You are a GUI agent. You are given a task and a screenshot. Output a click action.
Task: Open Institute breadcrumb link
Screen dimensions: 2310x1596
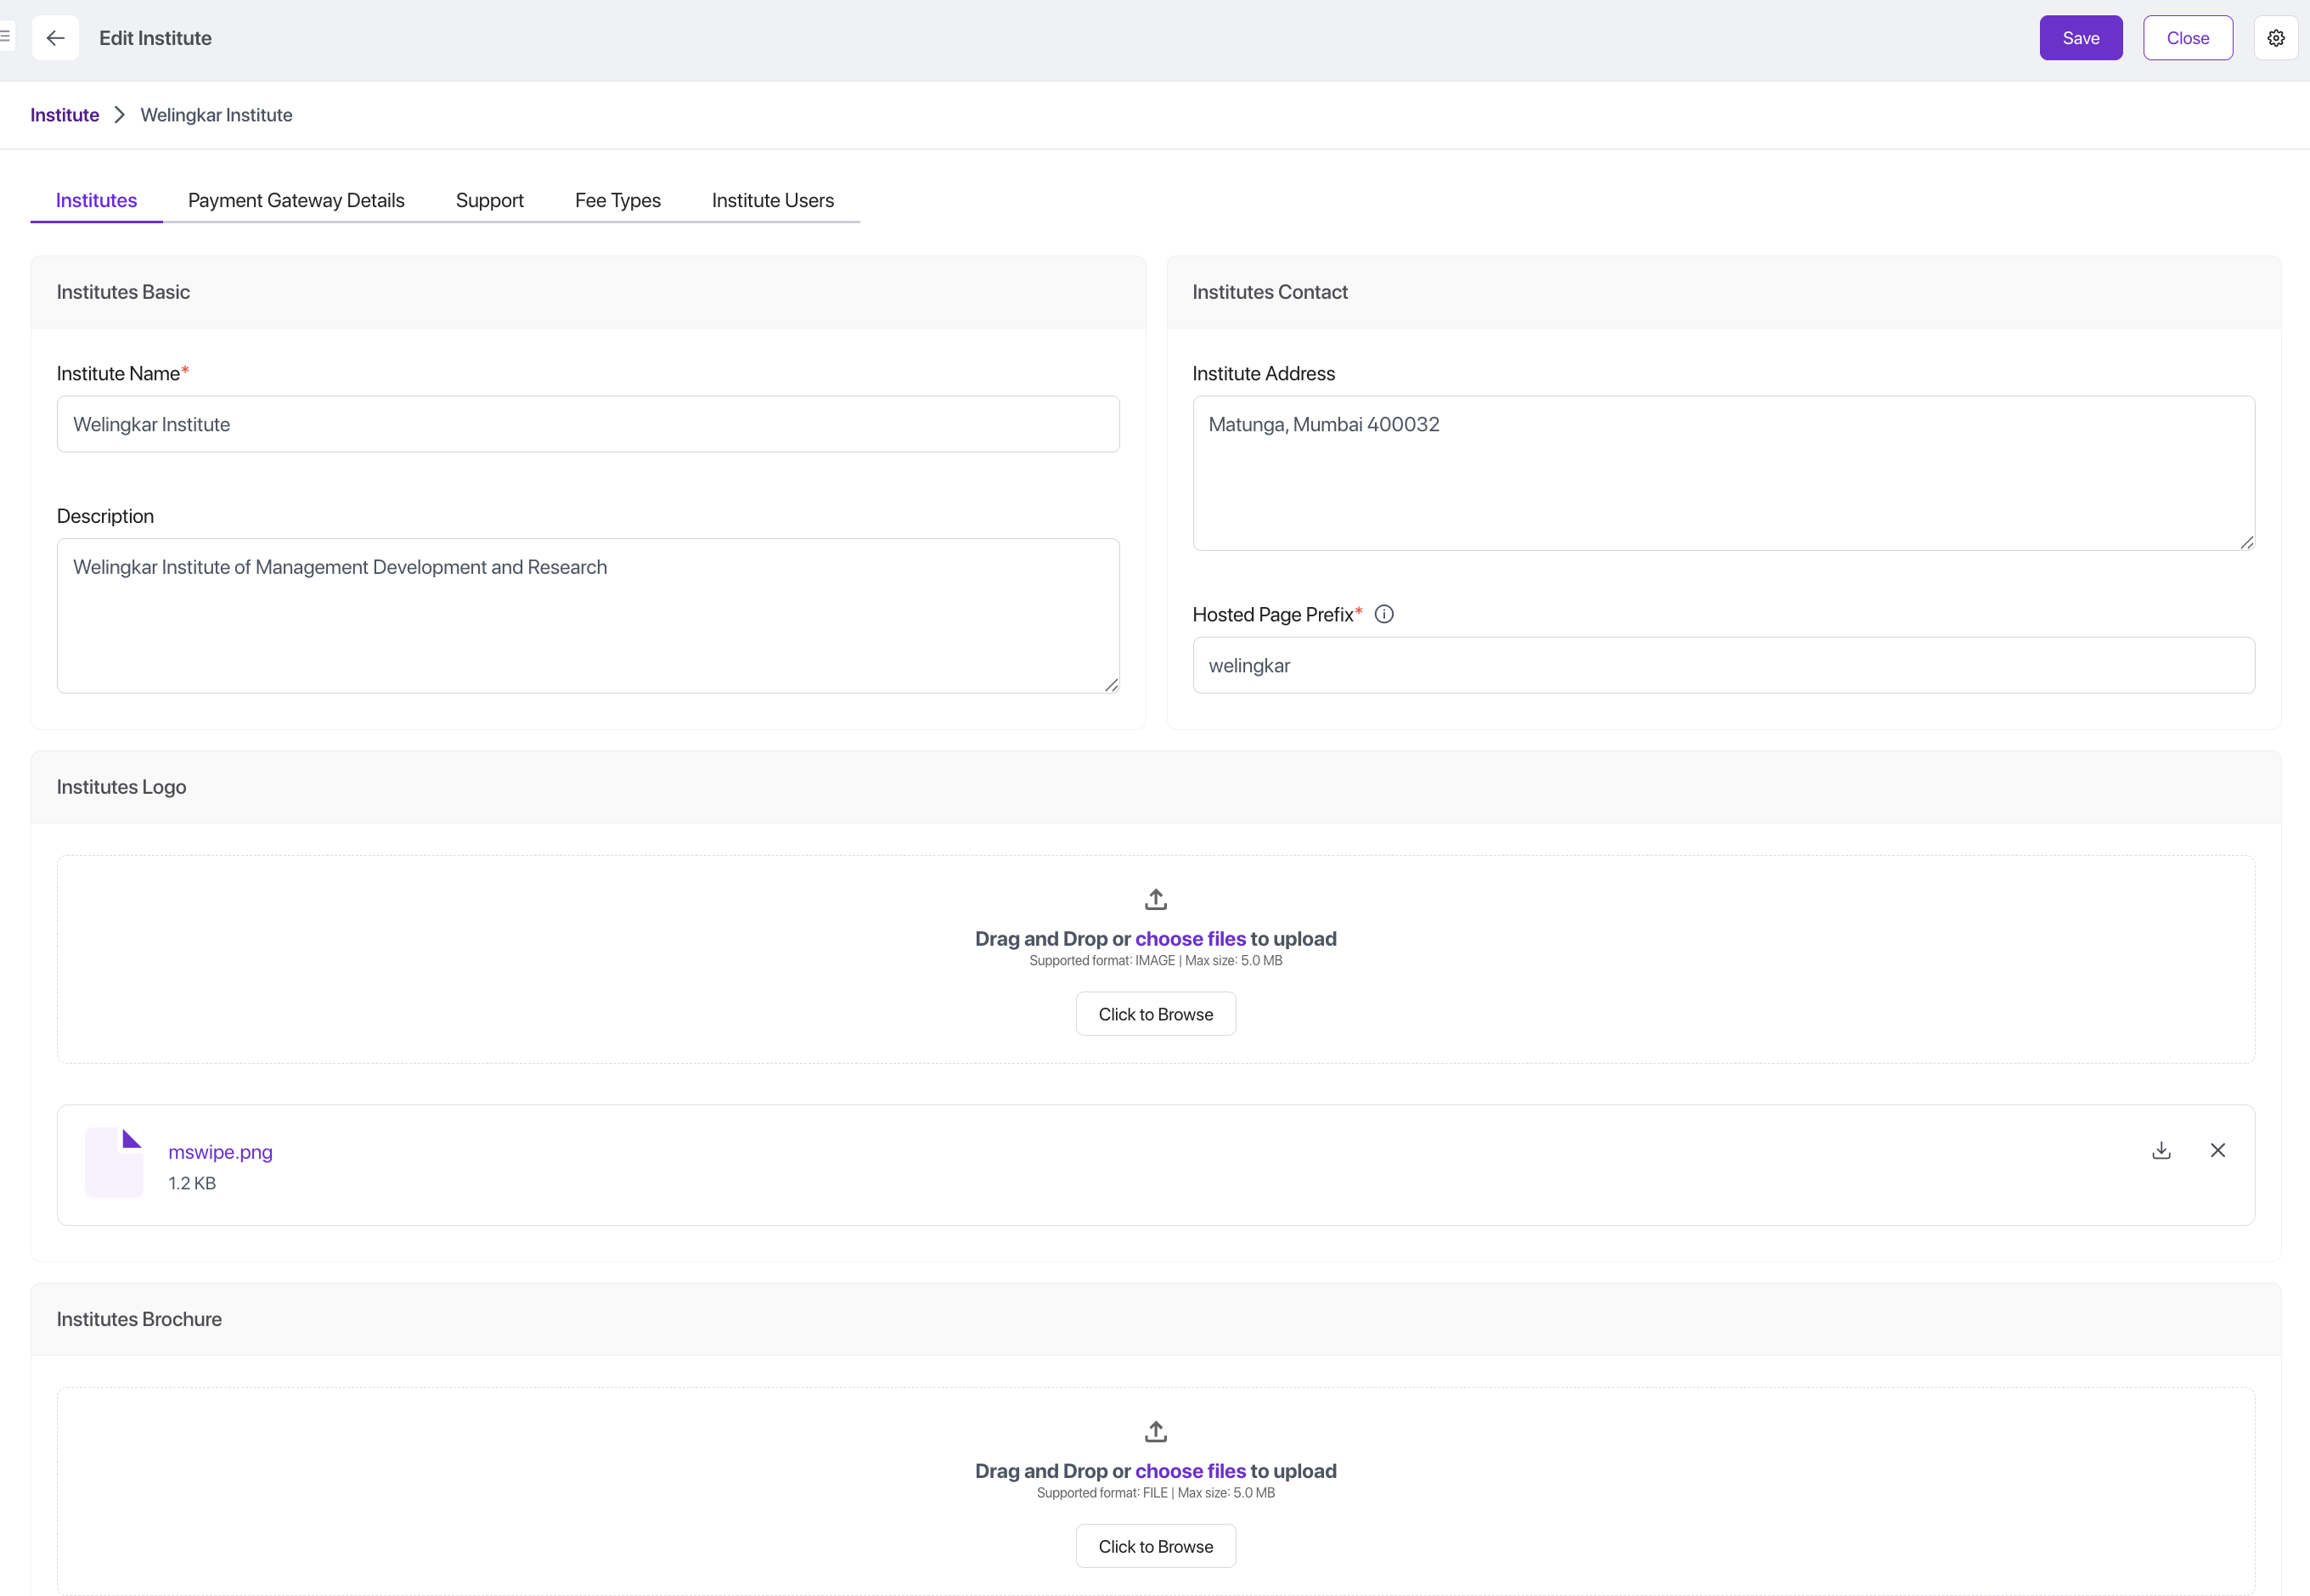pos(64,114)
